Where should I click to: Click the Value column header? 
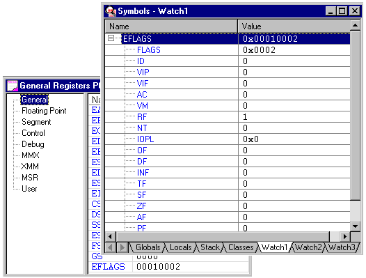pyautogui.click(x=294, y=26)
